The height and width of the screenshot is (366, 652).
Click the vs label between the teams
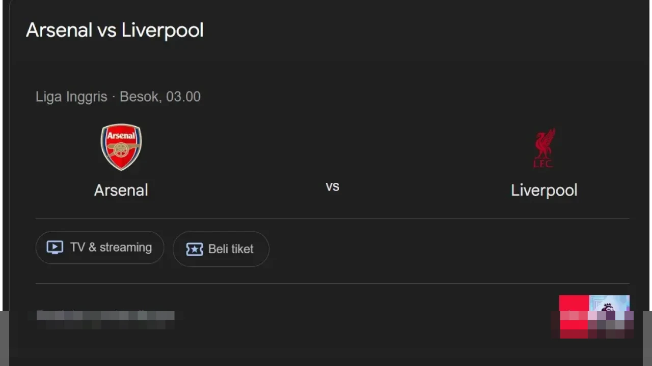(332, 186)
